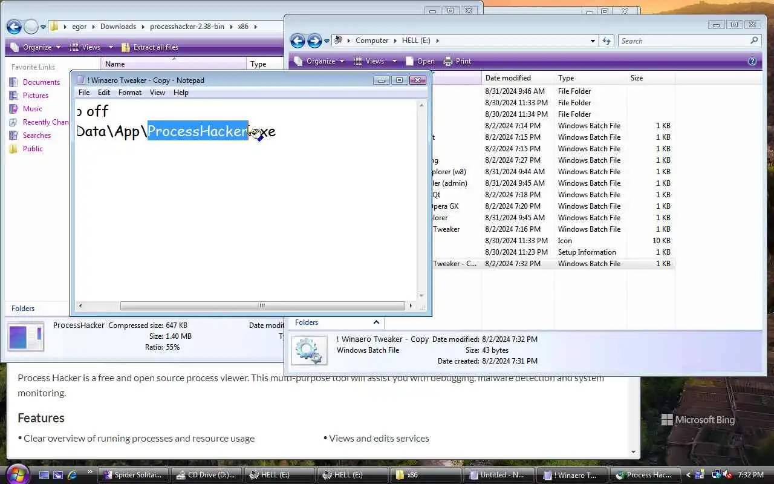Viewport: 774px width, 484px height.
Task: Click Print in HELL (E:) toolbar
Action: coord(457,61)
